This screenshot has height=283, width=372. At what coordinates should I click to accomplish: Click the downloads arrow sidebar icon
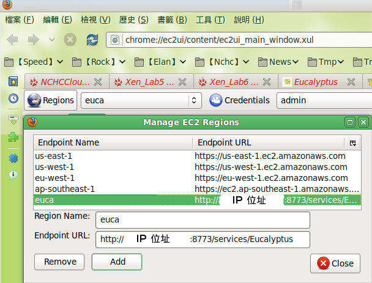point(13,120)
